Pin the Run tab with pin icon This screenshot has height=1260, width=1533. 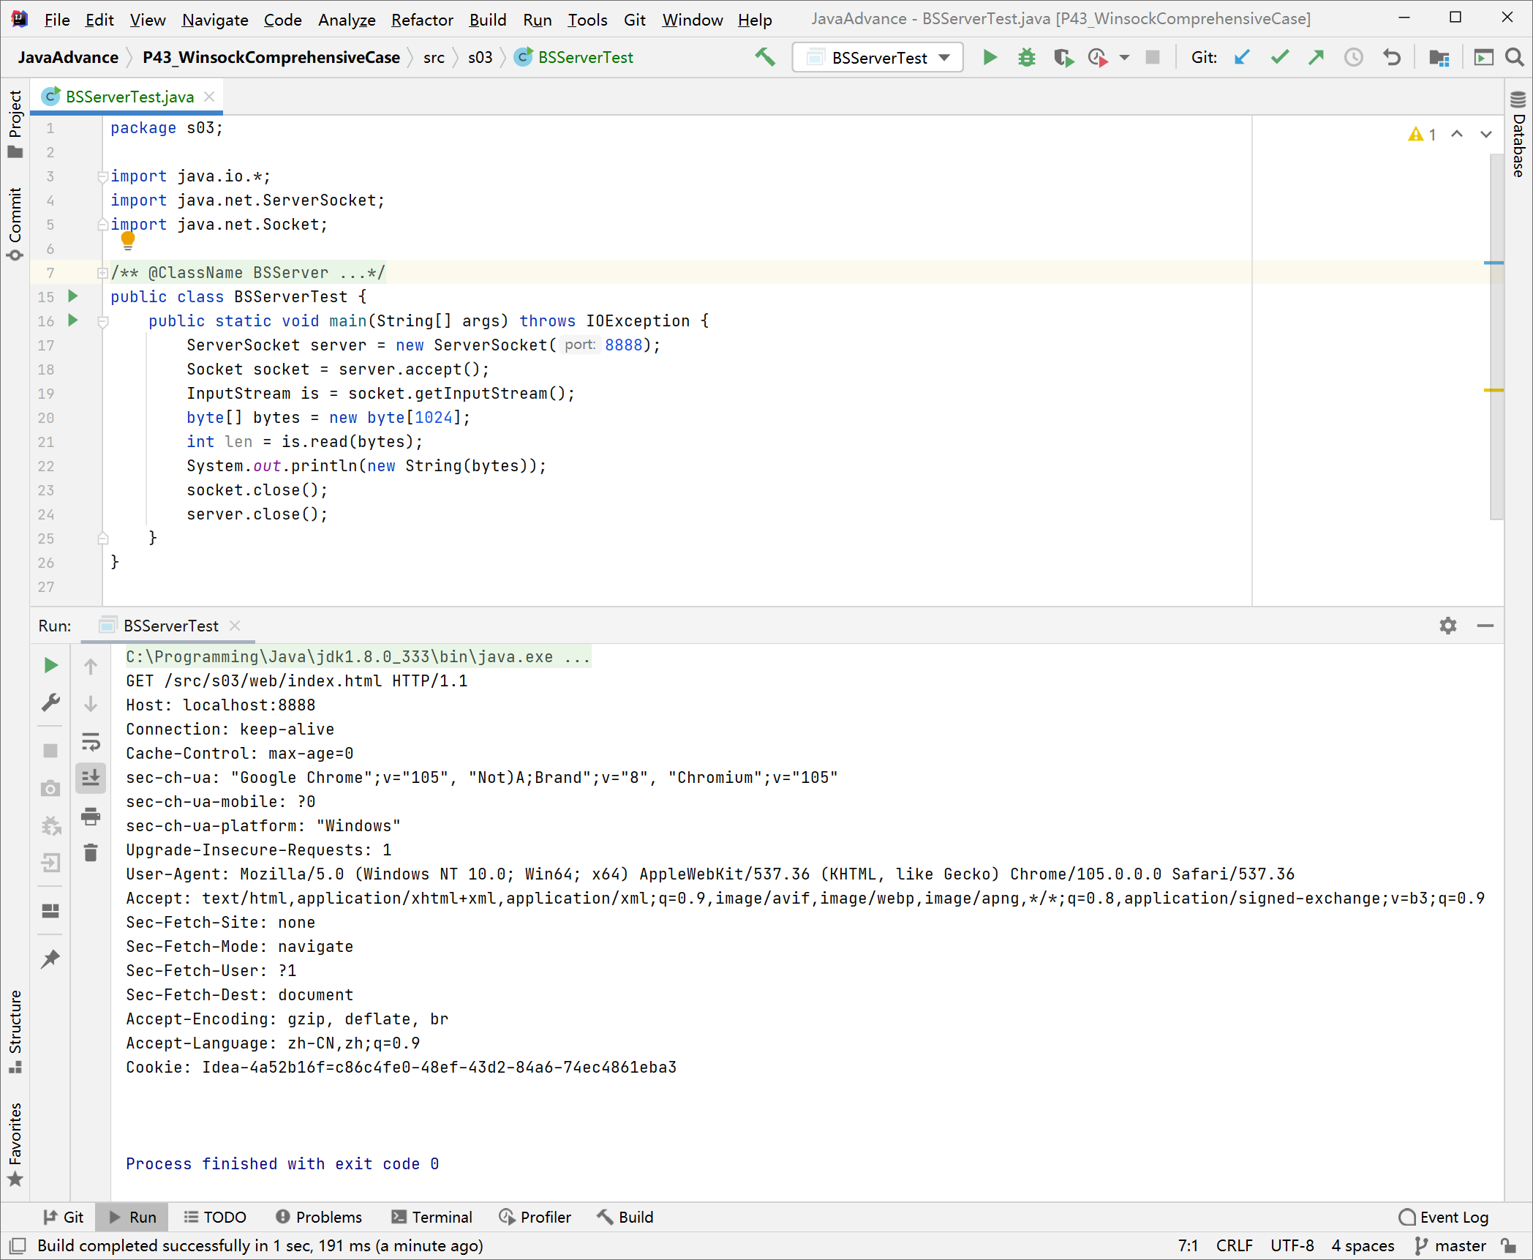[50, 959]
